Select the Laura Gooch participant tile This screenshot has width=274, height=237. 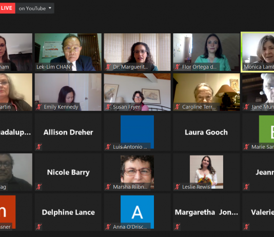(206, 132)
